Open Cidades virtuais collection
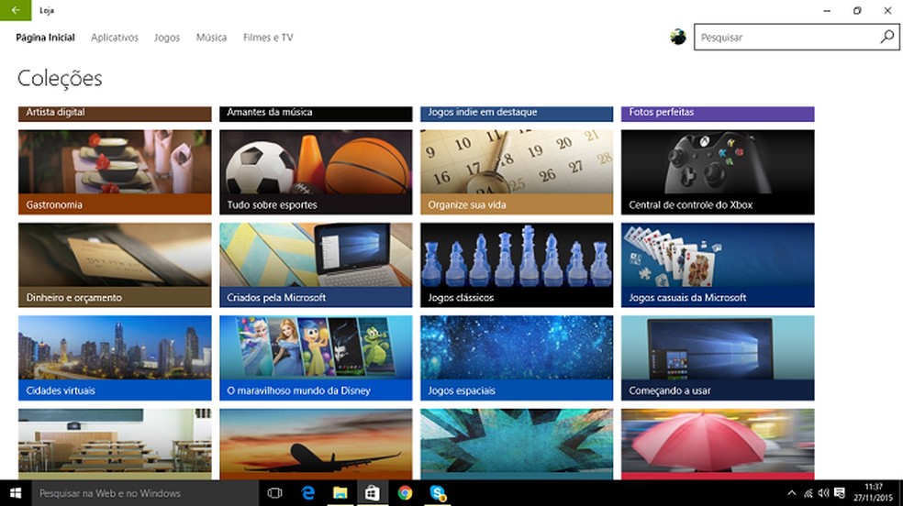This screenshot has width=903, height=506. 115,357
